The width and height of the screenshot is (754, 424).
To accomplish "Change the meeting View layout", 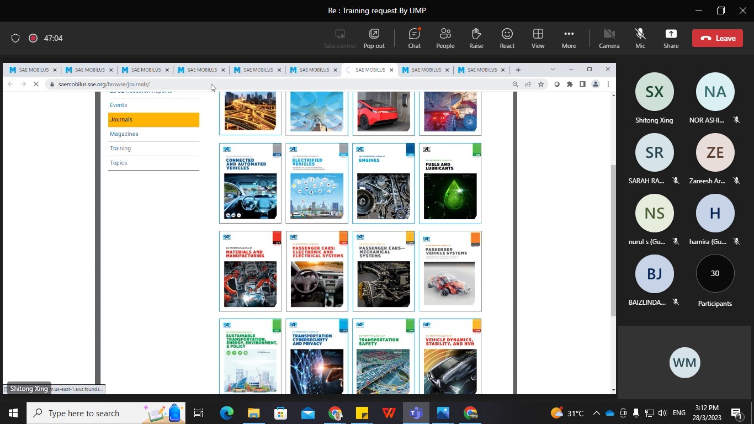I will point(538,38).
